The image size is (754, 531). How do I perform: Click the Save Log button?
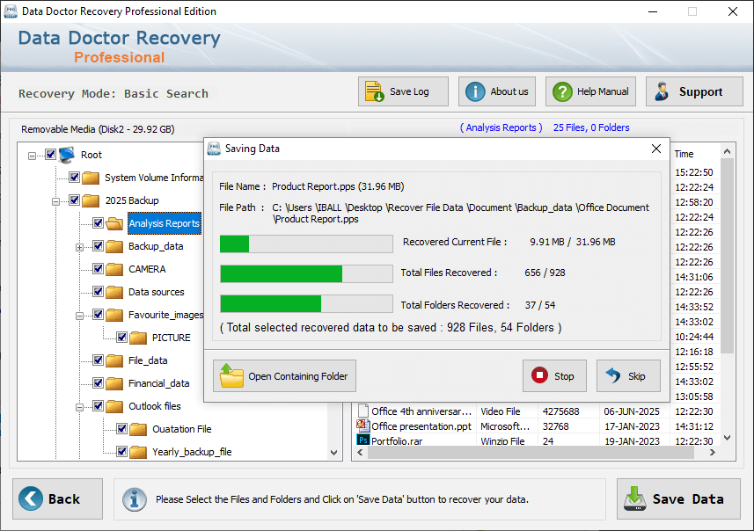[x=403, y=91]
